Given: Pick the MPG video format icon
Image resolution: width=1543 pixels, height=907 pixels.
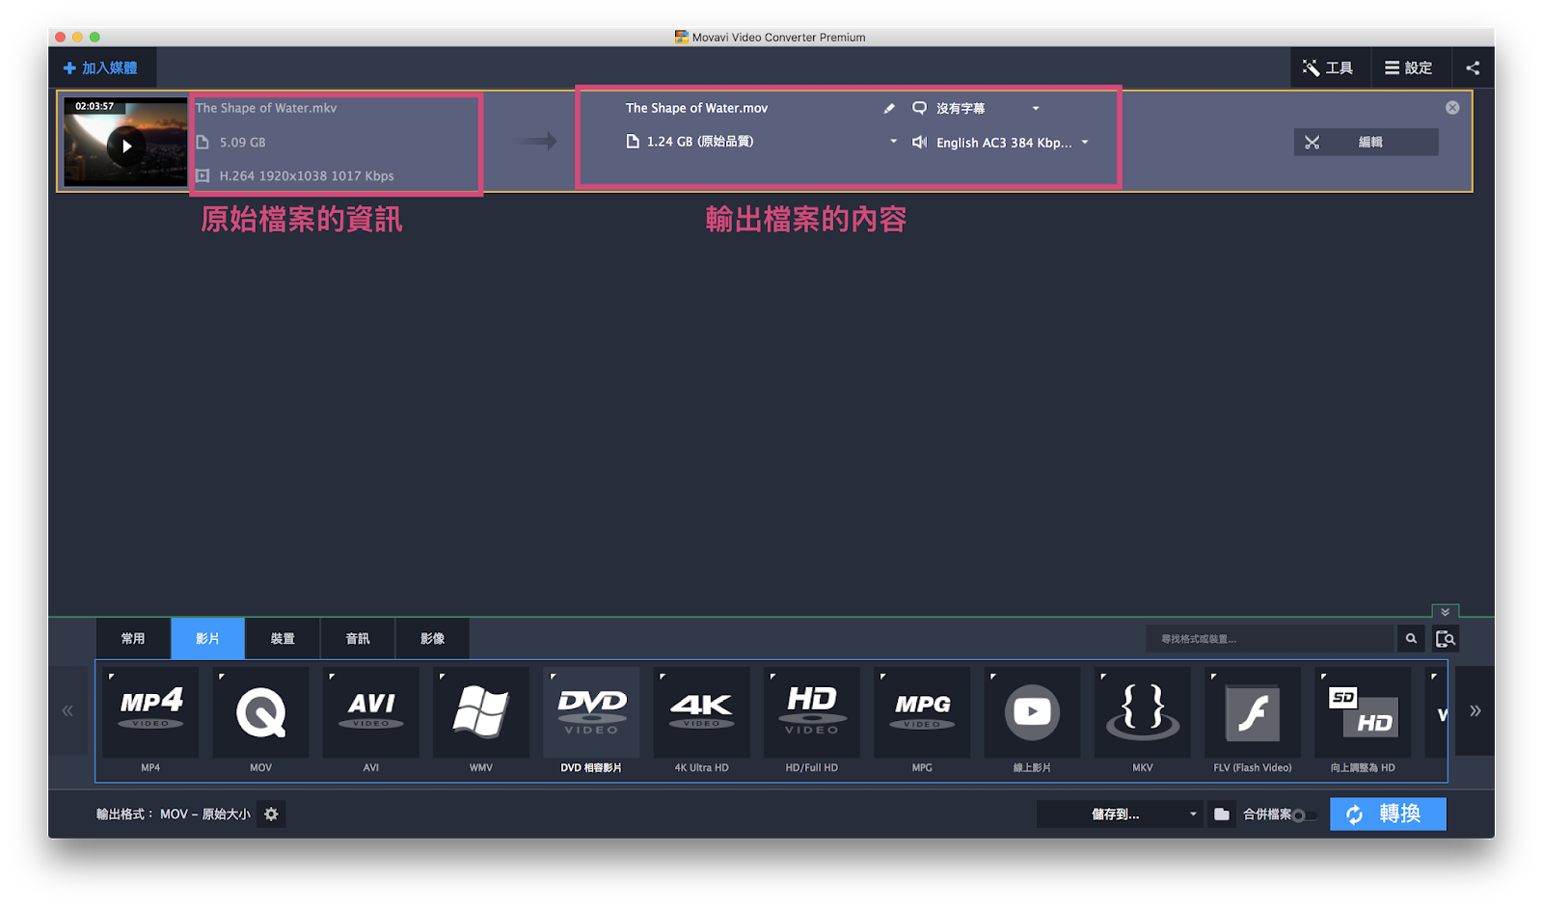Looking at the screenshot, I should point(922,712).
